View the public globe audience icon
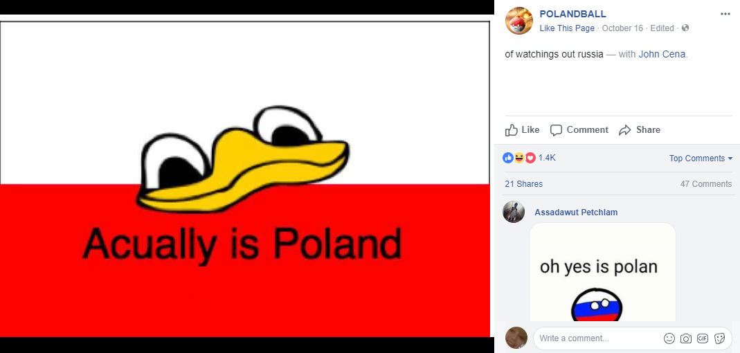Viewport: 740px width, 353px height. [x=685, y=28]
